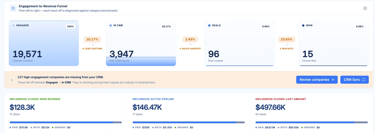
Task: Click the 100% pill on Engaged card
Action: click(x=70, y=26)
